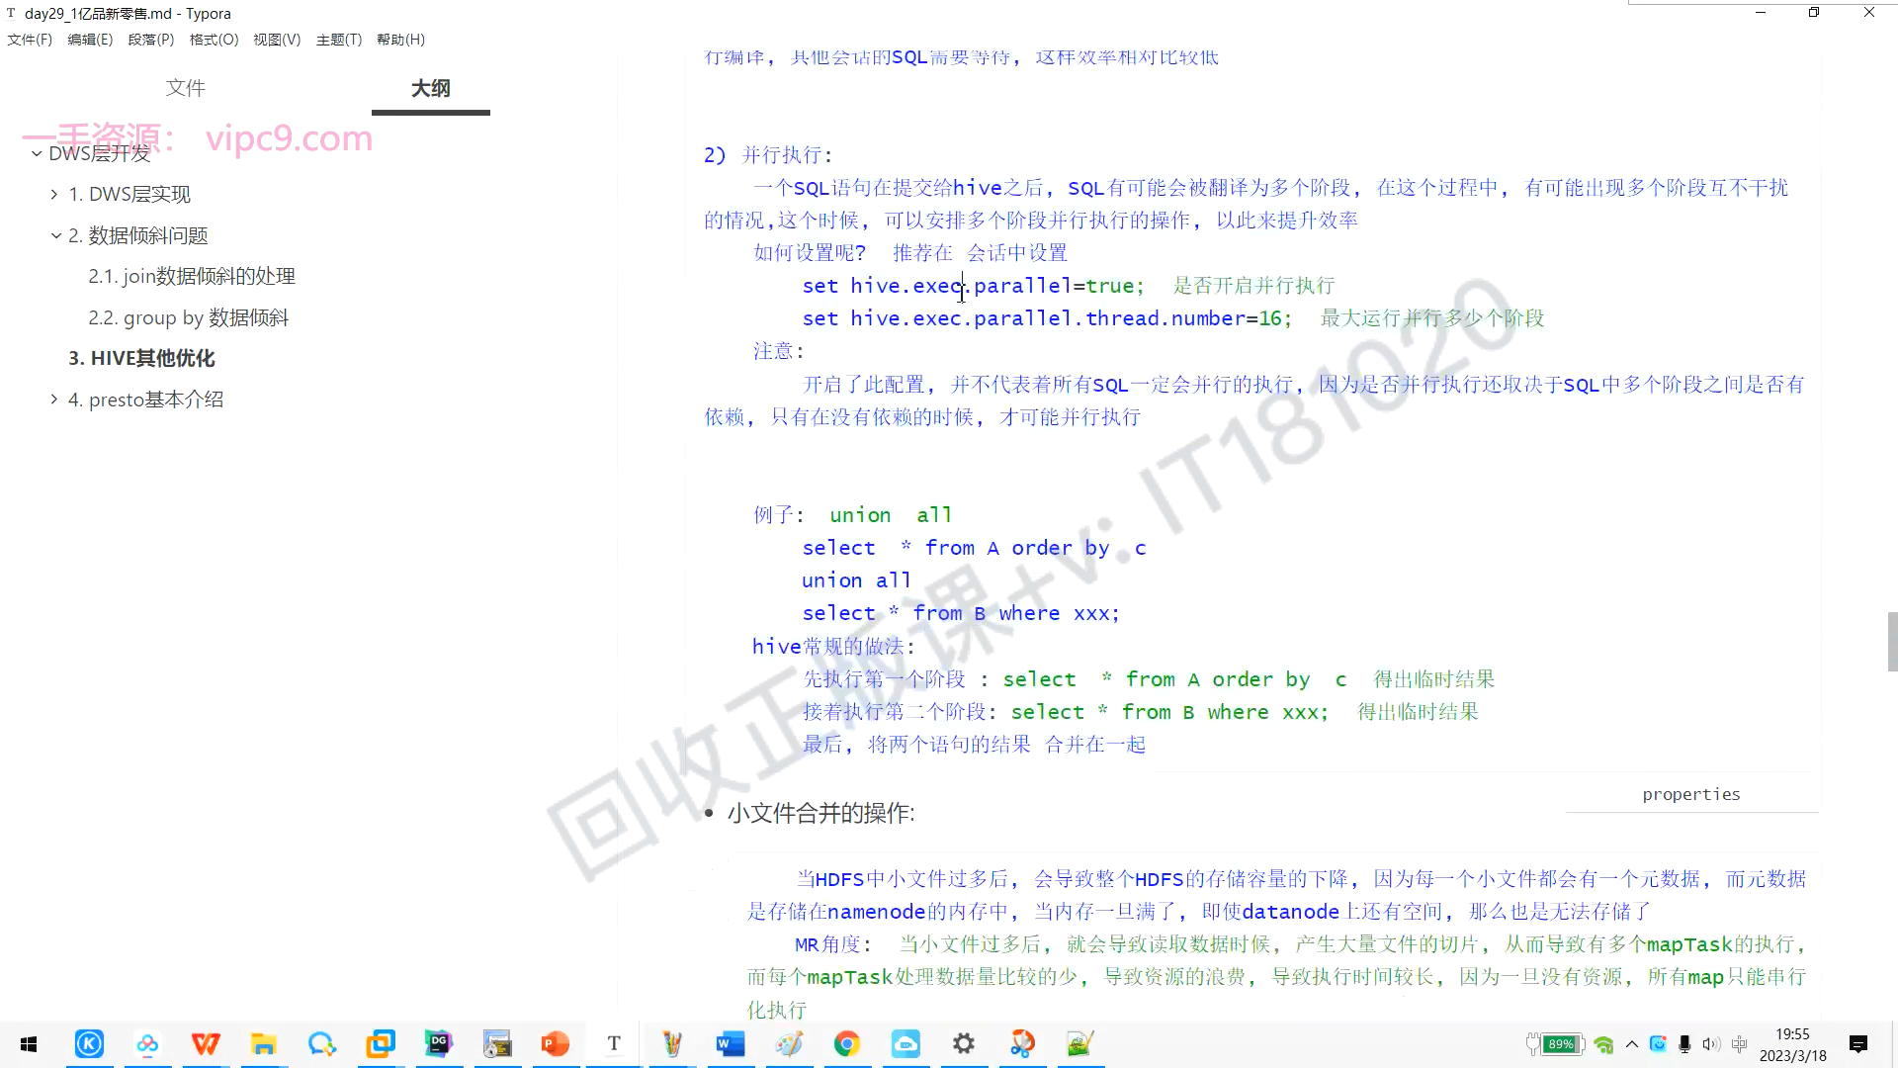Image resolution: width=1898 pixels, height=1068 pixels.
Task: Open WPS Office from taskbar
Action: pyautogui.click(x=206, y=1043)
